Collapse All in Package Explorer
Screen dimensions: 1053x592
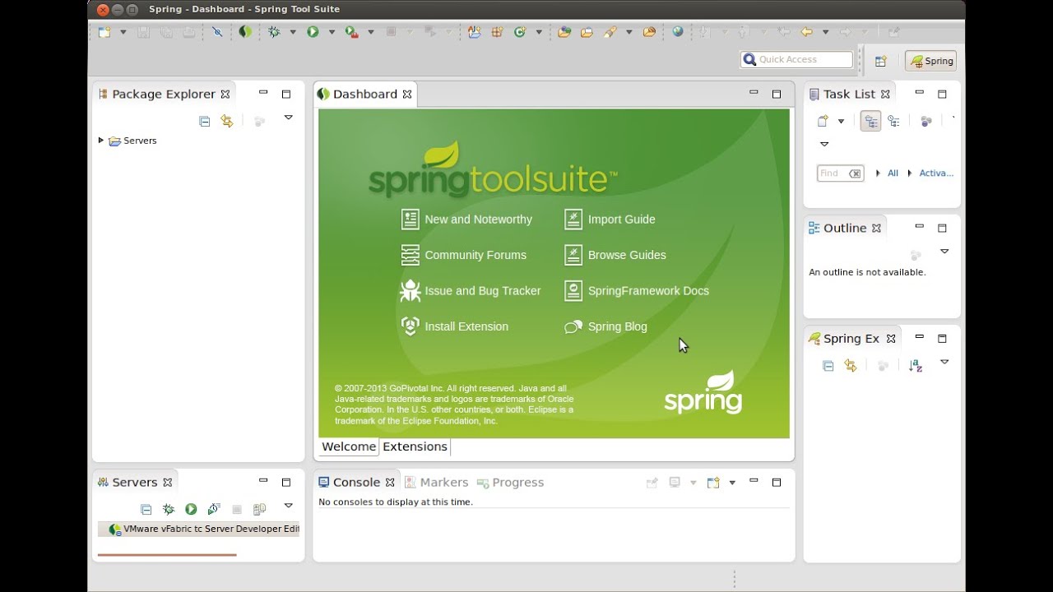point(204,121)
